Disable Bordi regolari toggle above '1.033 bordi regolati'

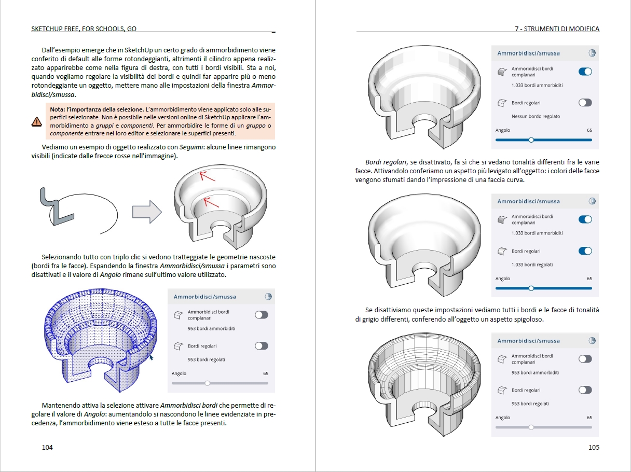(585, 251)
